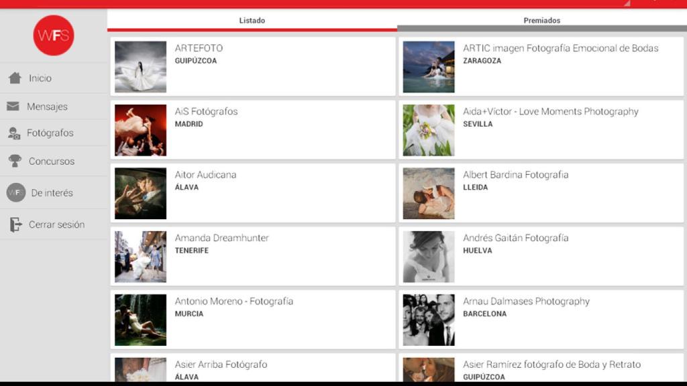Image resolution: width=687 pixels, height=386 pixels.
Task: Select the Aitor Audicana name
Action: click(205, 175)
